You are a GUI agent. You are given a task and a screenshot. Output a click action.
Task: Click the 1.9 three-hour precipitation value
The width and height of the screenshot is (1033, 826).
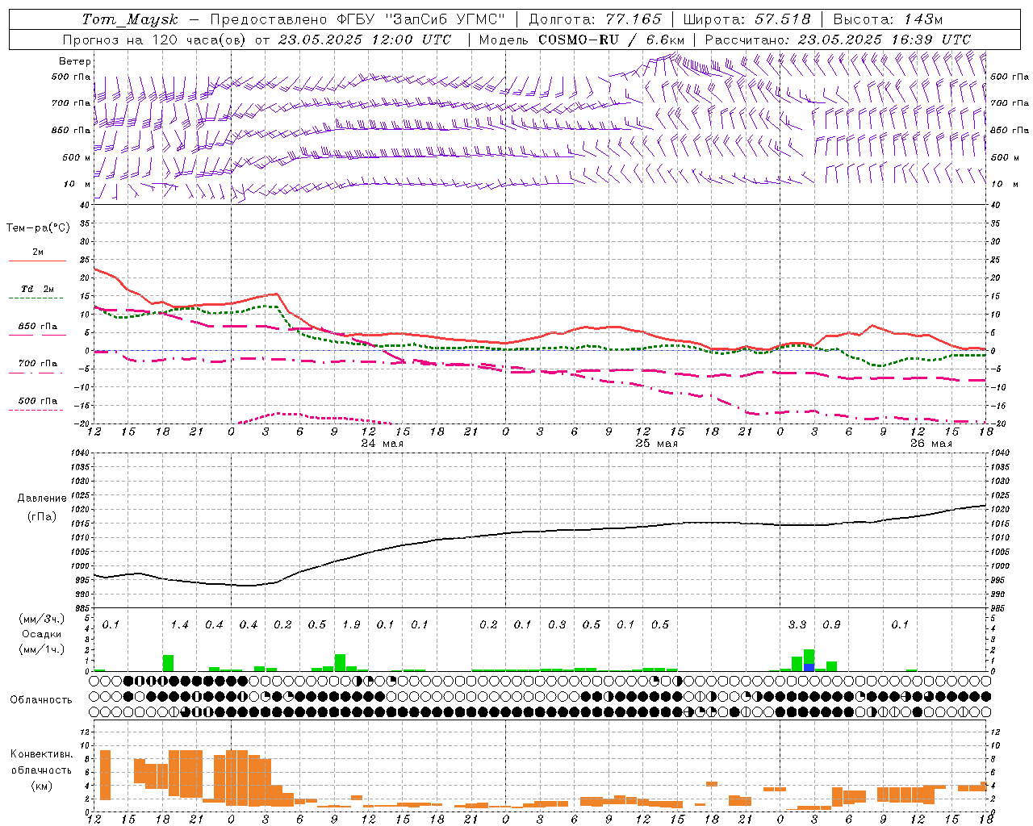pyautogui.click(x=351, y=625)
